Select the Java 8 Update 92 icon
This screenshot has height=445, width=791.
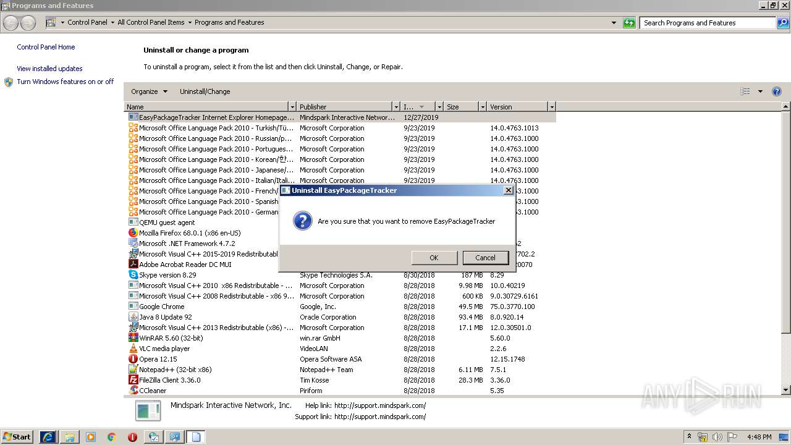133,317
